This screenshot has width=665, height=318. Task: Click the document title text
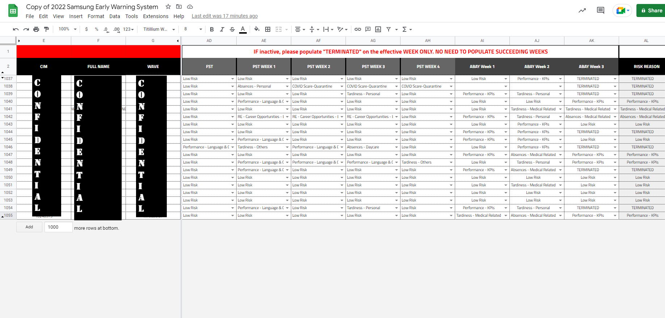click(92, 7)
